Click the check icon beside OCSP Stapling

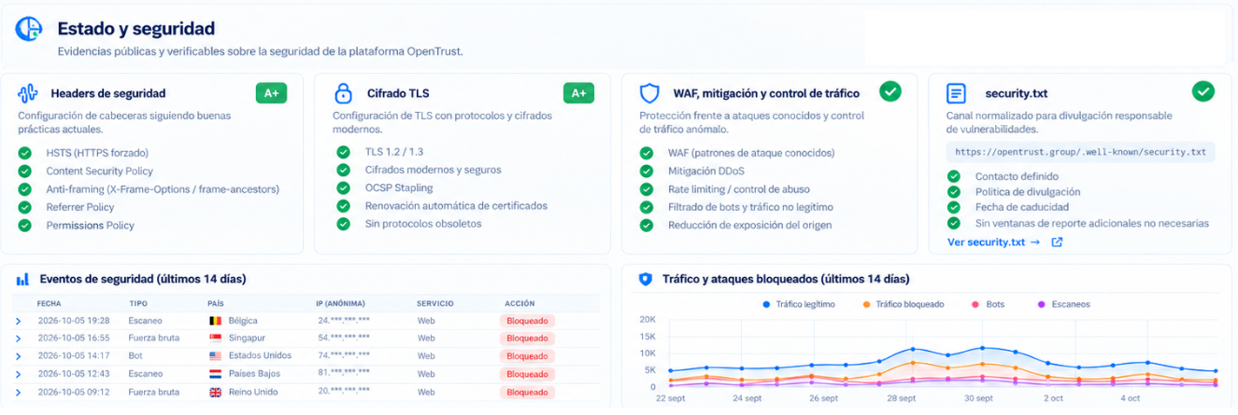(344, 187)
